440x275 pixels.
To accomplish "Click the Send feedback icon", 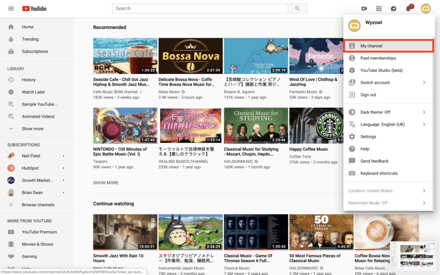I will click(352, 161).
